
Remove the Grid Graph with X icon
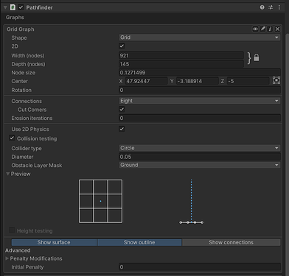coord(277,29)
